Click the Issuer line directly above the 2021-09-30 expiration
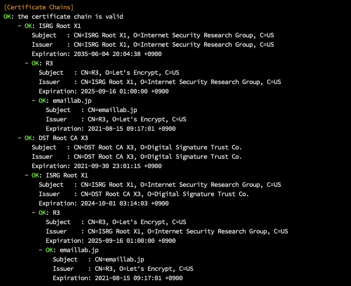 pyautogui.click(x=137, y=157)
